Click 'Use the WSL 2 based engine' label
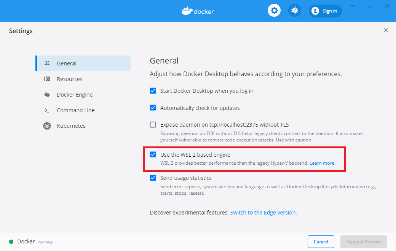Screen dimensions: 396x251 pos(195,155)
